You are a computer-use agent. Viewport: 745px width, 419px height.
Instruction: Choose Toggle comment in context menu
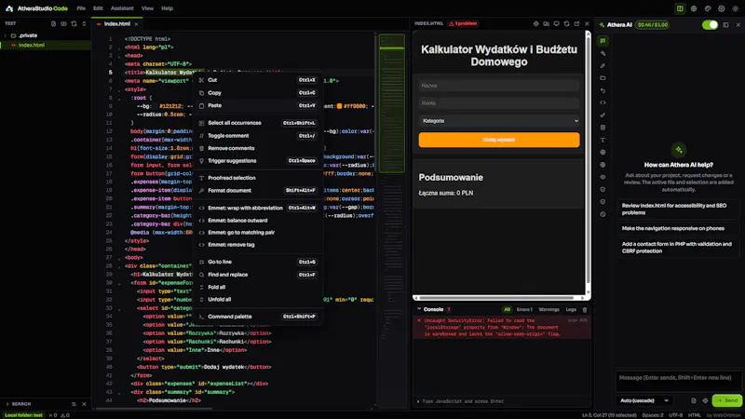tap(258, 136)
